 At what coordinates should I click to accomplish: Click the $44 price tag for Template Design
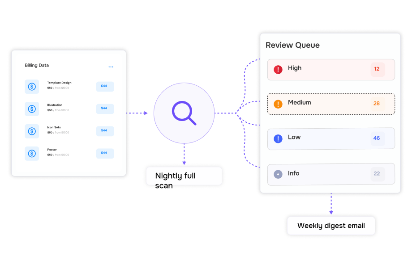click(x=105, y=86)
